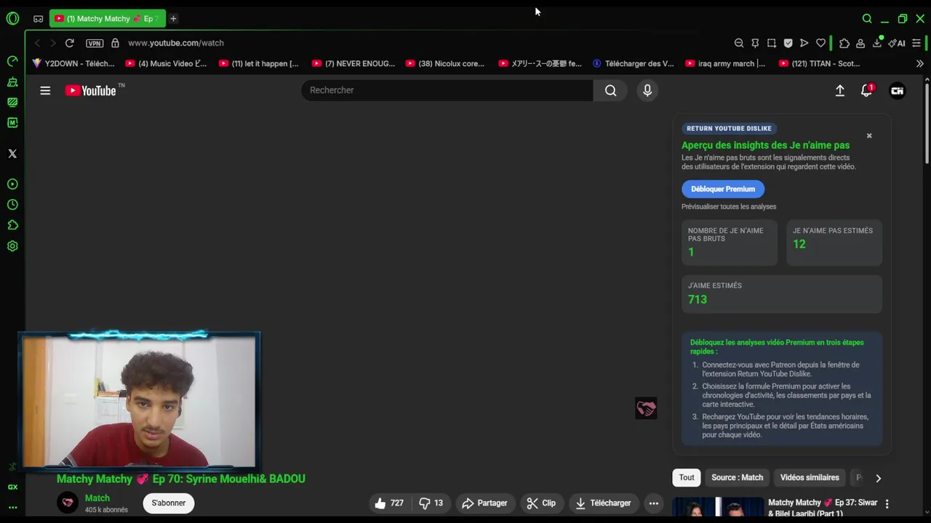This screenshot has width=931, height=523.
Task: Toggle the VPN badge
Action: (95, 43)
